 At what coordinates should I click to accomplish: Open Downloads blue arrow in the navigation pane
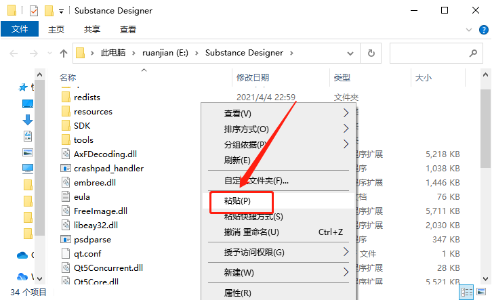pos(28,120)
